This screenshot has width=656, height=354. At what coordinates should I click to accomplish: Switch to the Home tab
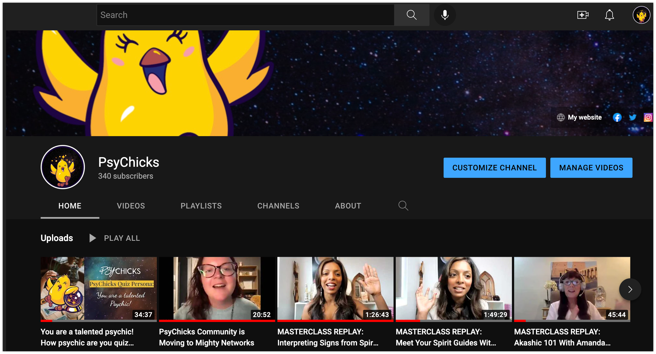coord(70,206)
